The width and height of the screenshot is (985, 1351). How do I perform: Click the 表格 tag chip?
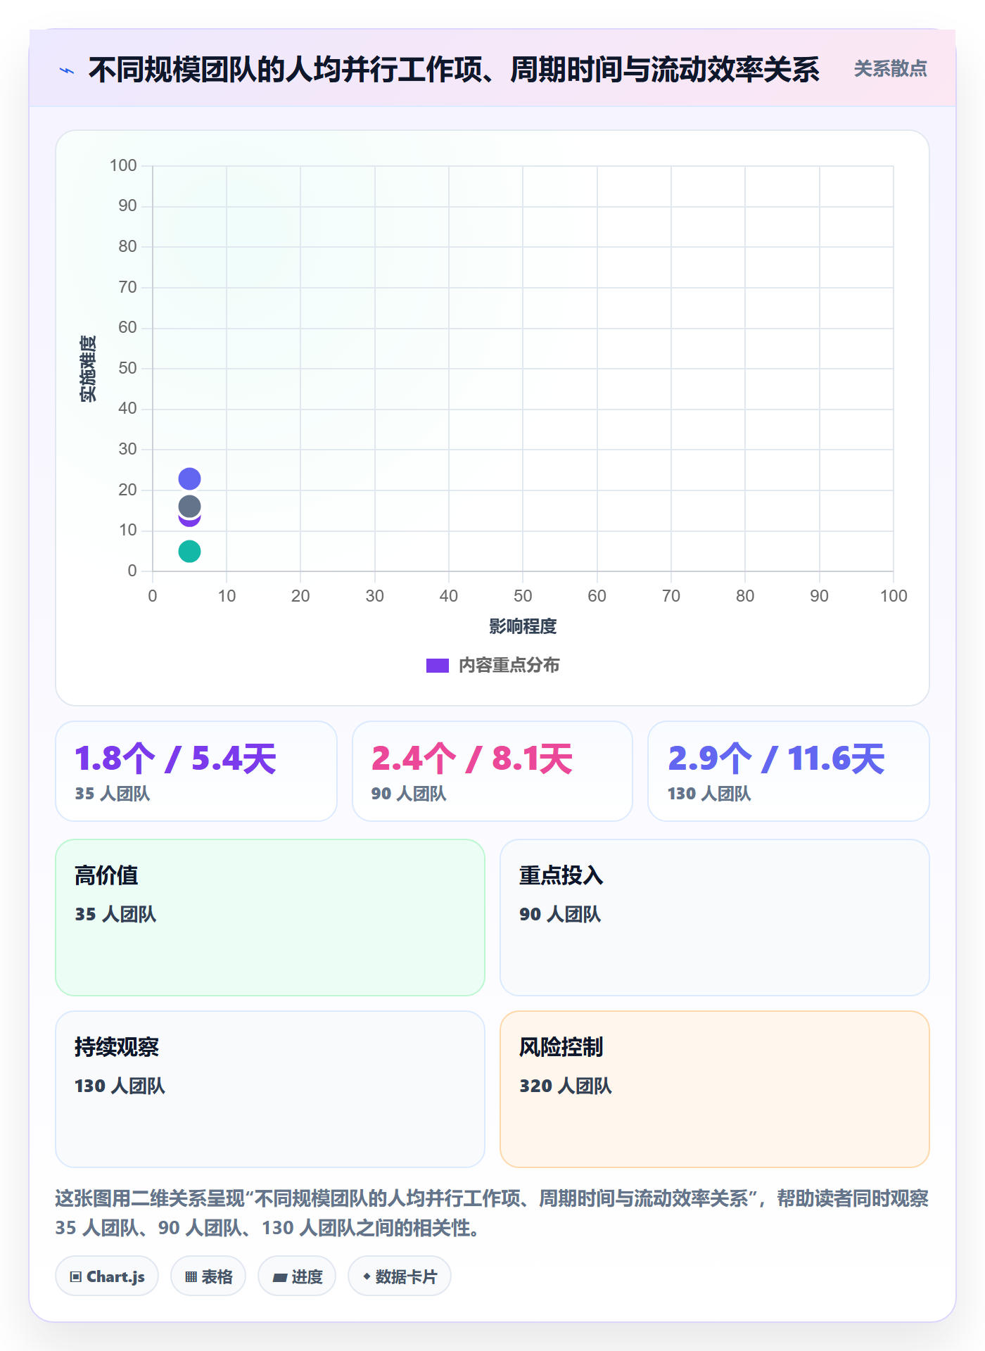pos(208,1276)
